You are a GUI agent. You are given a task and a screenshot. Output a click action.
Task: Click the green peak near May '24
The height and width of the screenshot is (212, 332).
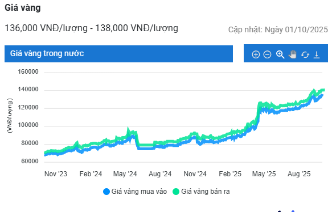[128, 129]
